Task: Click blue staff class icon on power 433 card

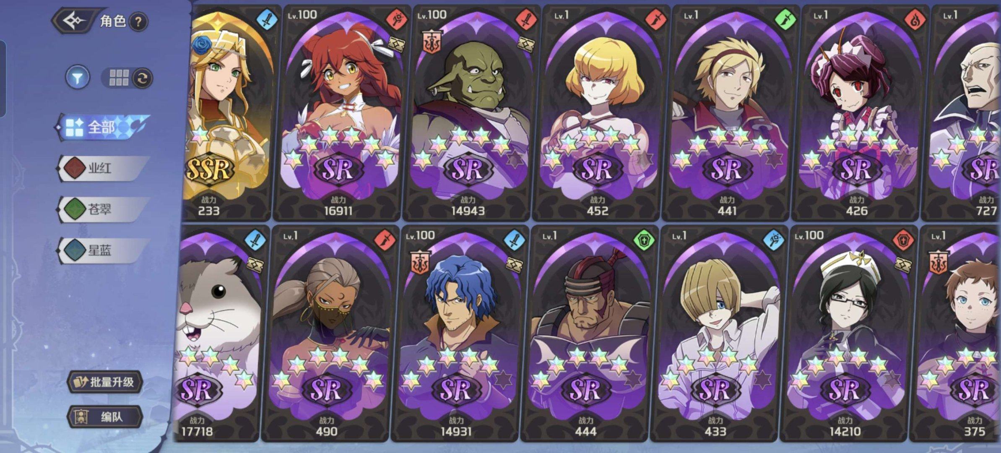Action: (x=774, y=241)
